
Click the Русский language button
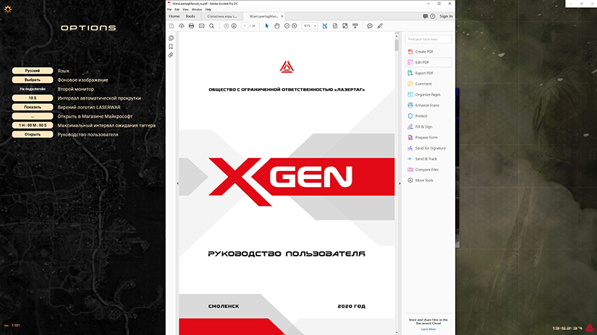point(33,71)
